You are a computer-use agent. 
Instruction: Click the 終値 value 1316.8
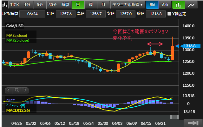[x=156, y=14]
